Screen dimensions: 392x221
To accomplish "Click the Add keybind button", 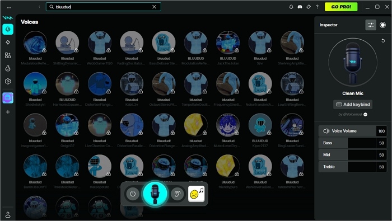I will pos(353,105).
